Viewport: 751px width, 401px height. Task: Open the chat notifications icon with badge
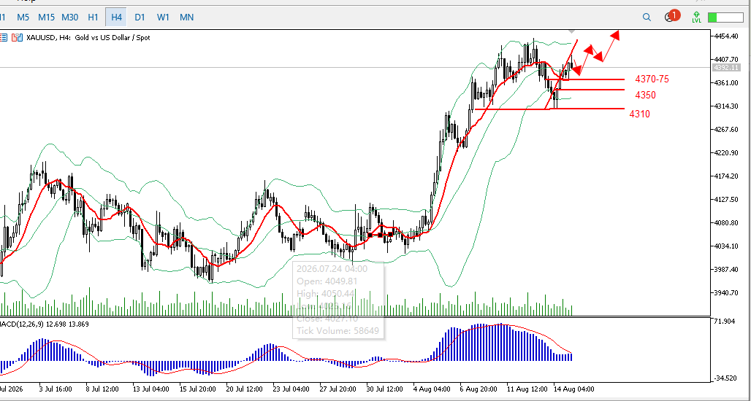(x=671, y=16)
